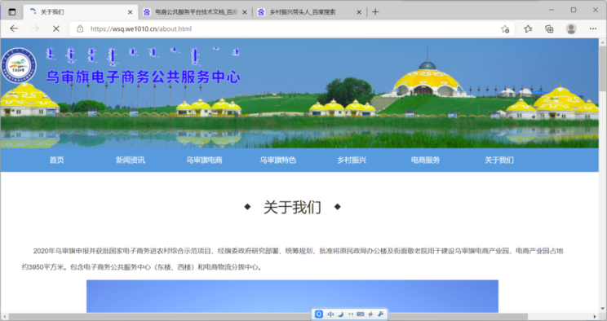The height and width of the screenshot is (321, 607).
Task: Toggle the moon half-width input icon
Action: point(341,314)
